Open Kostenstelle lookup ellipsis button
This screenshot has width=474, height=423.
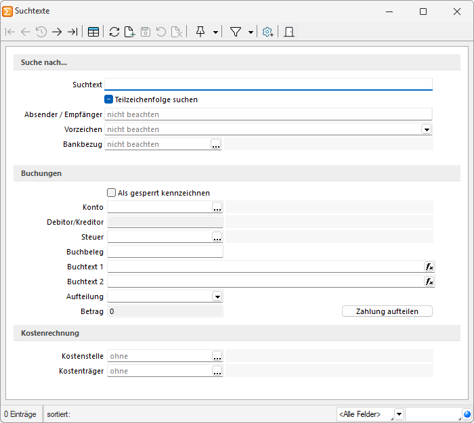pos(217,356)
